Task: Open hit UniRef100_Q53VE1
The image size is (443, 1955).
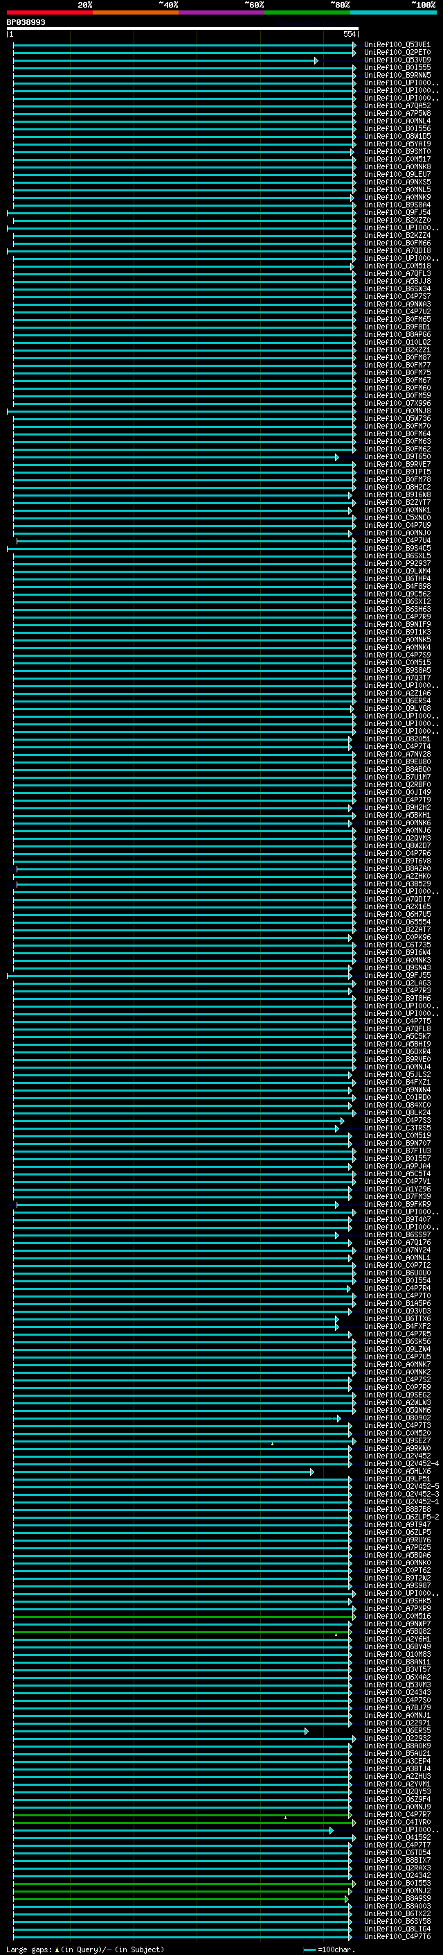Action: [397, 45]
